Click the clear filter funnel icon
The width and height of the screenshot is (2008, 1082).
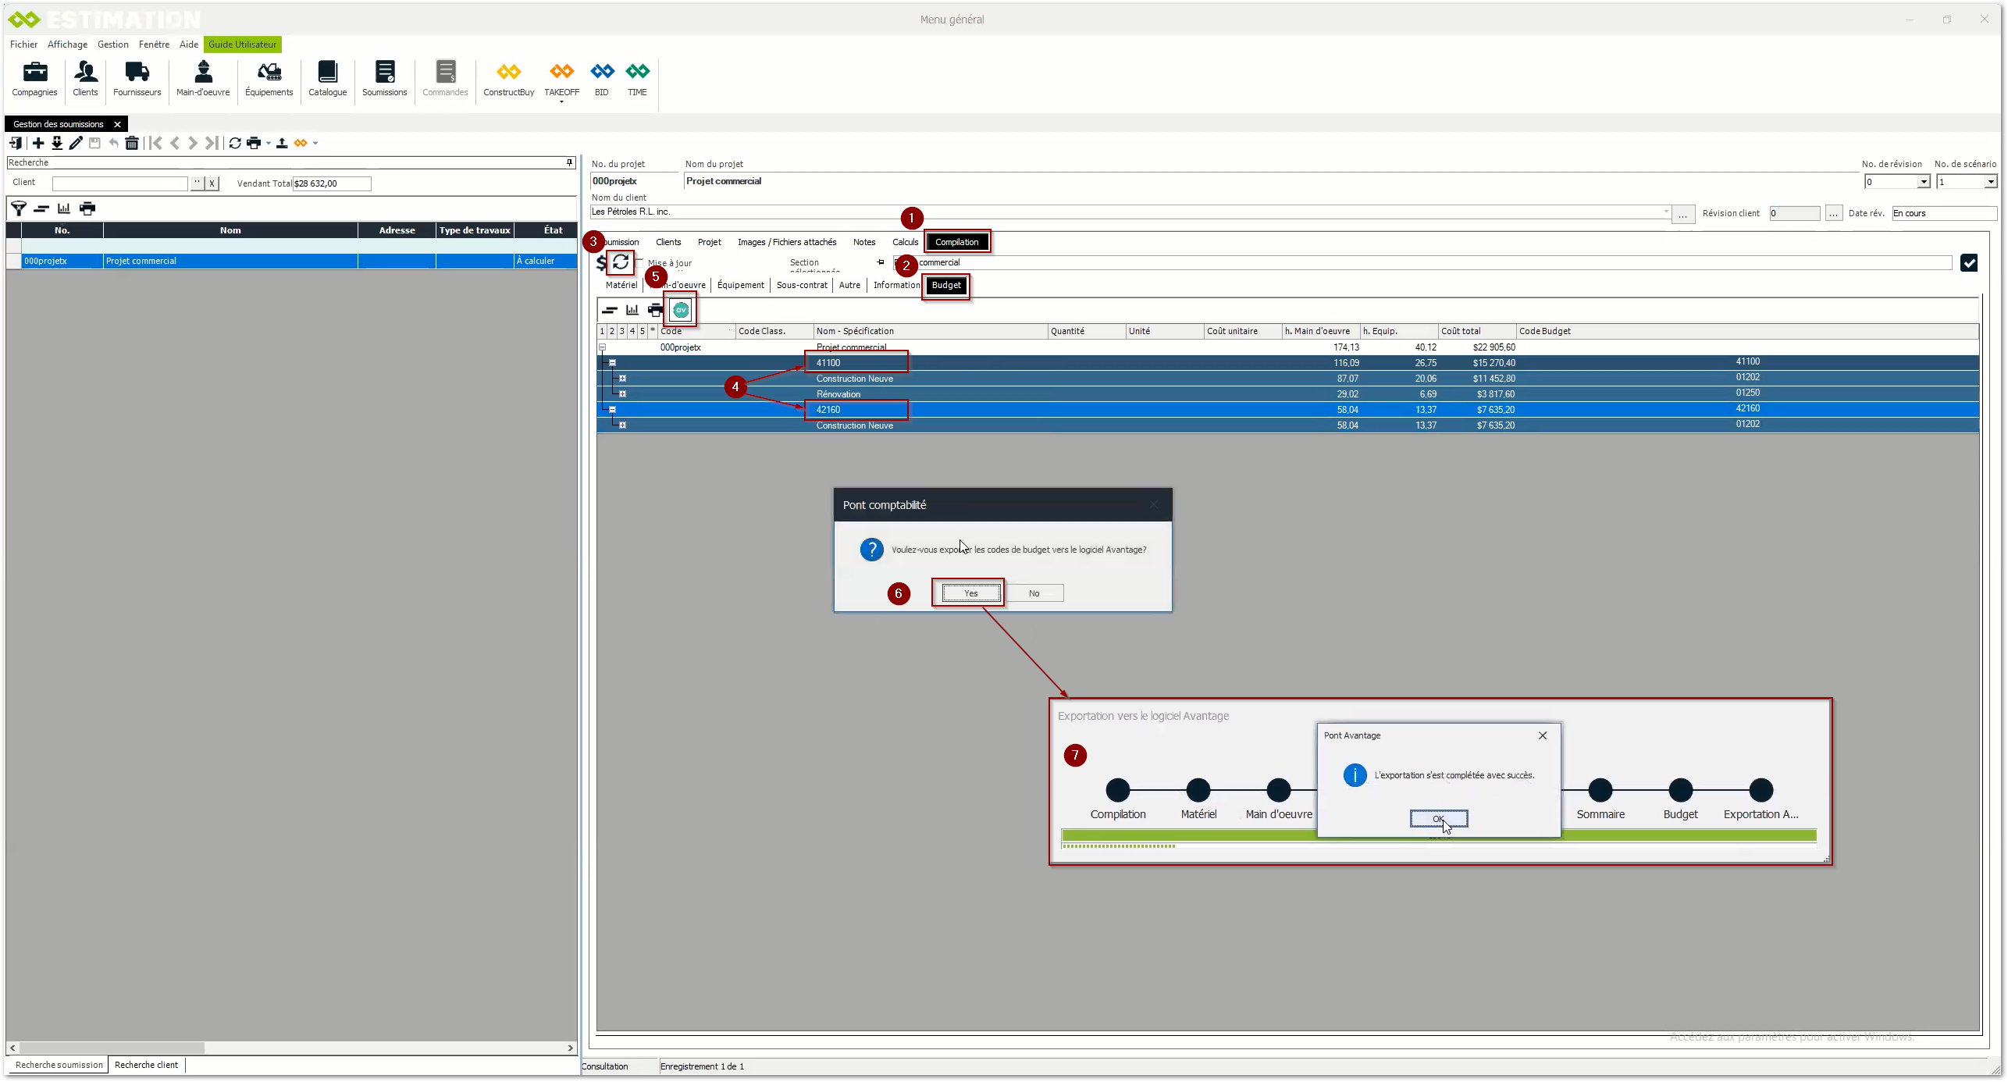[x=18, y=208]
